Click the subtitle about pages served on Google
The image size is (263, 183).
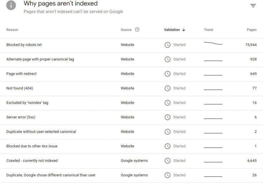point(73,11)
